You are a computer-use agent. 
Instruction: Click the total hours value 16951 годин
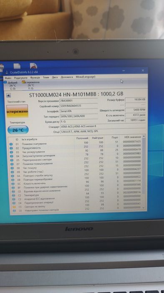point(135,120)
